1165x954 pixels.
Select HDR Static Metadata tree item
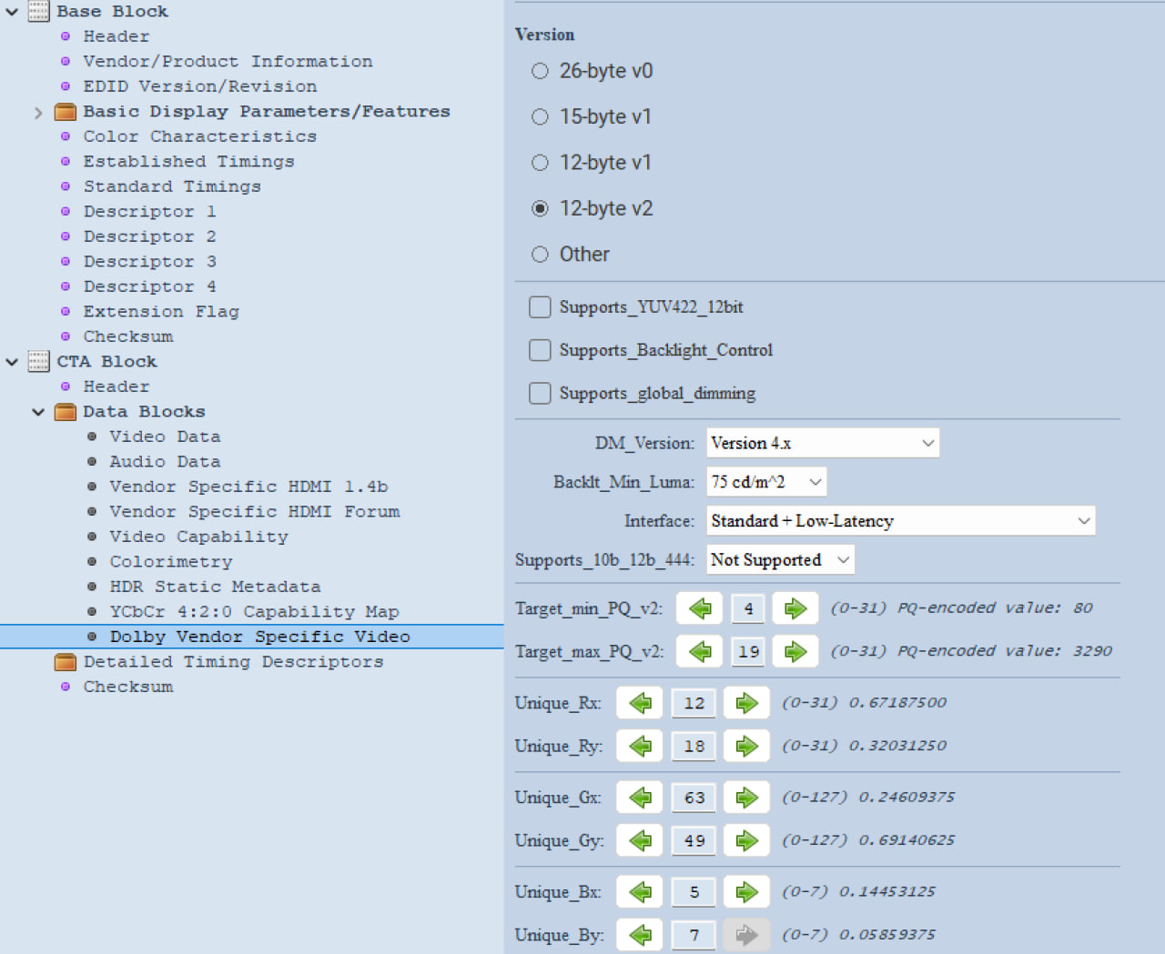[x=215, y=587]
